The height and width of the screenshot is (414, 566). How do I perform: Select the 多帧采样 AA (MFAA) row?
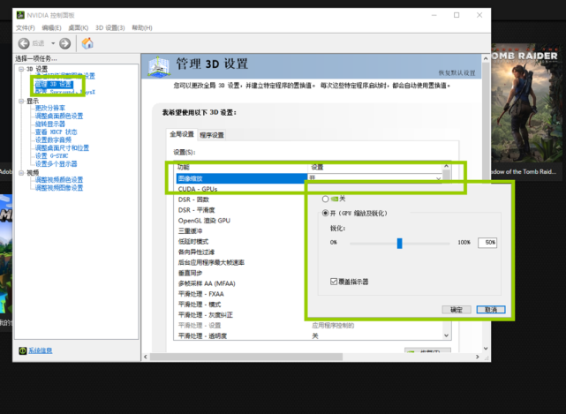point(242,283)
